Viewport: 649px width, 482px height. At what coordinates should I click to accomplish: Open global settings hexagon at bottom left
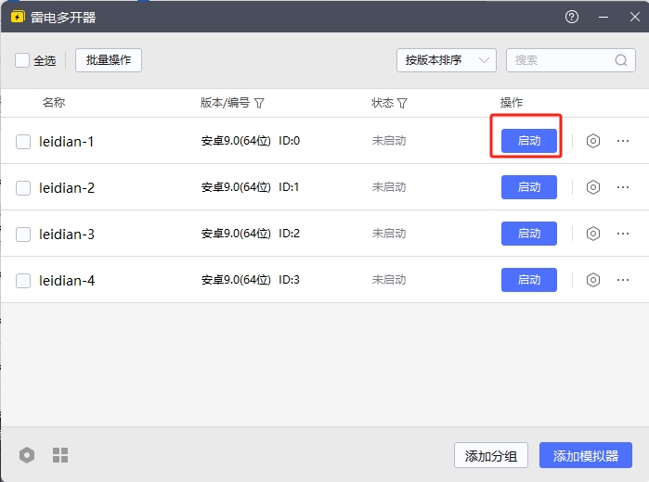[x=27, y=455]
